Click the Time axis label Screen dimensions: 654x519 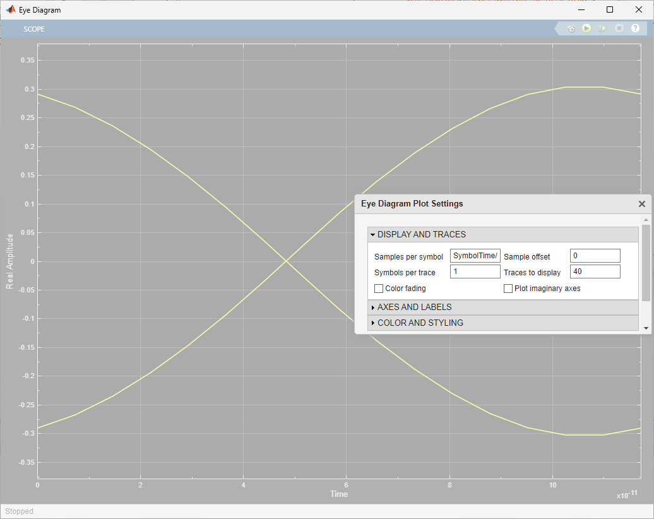coord(339,494)
